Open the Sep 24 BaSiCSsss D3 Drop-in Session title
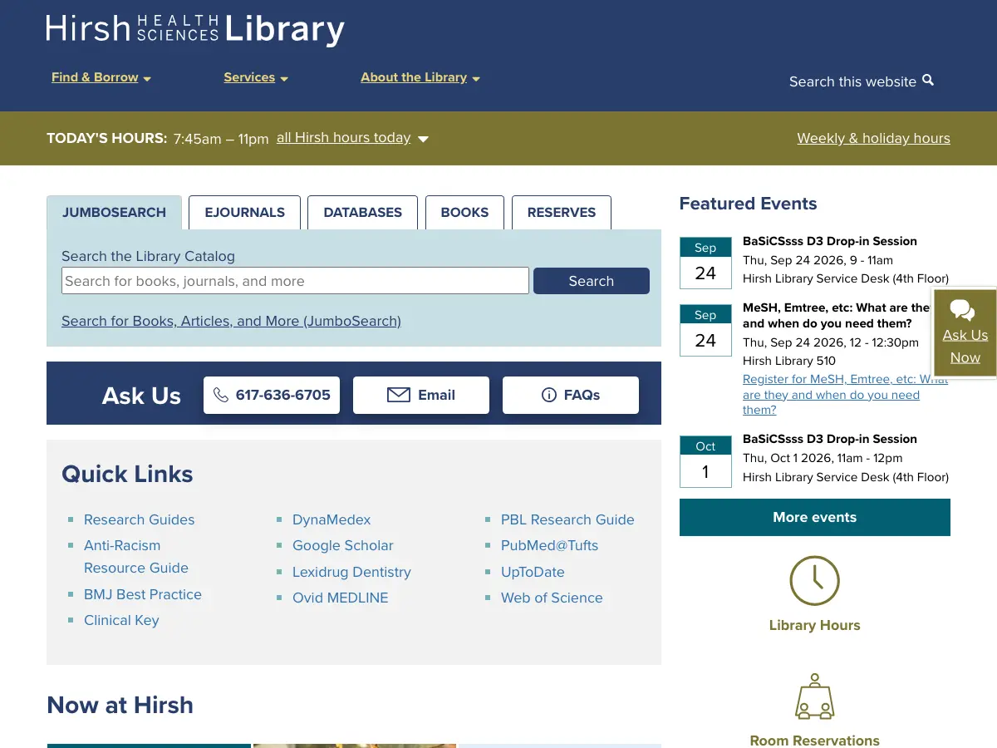997x748 pixels. (830, 241)
